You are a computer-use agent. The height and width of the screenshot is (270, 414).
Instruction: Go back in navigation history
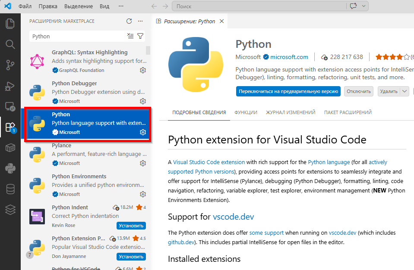tap(154, 6)
